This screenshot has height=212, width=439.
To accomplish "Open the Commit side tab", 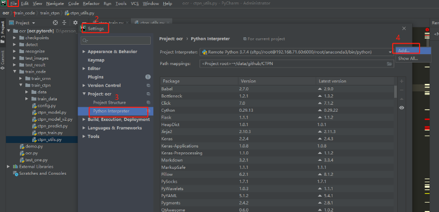I will [x=3, y=60].
